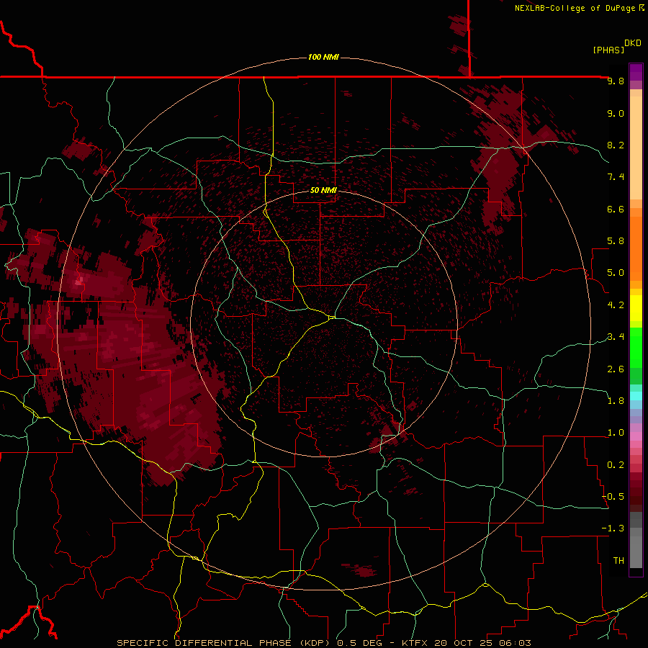Image resolution: width=648 pixels, height=648 pixels.
Task: Click the NEXLAB-College of DuPage label
Action: point(575,8)
